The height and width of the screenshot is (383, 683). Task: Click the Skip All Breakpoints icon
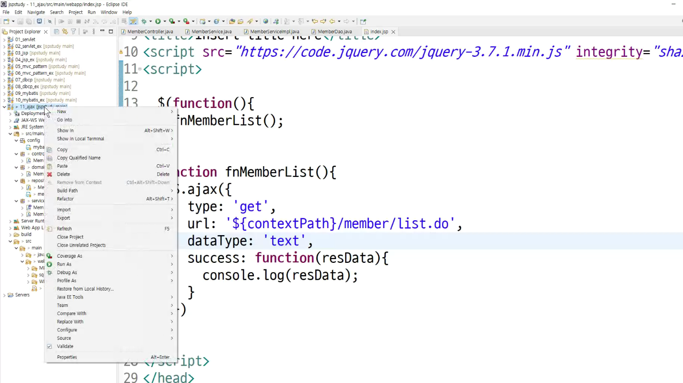(49, 21)
